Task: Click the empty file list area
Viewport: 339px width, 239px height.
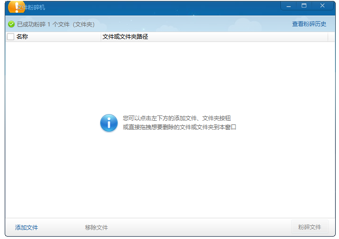Action: pyautogui.click(x=170, y=179)
